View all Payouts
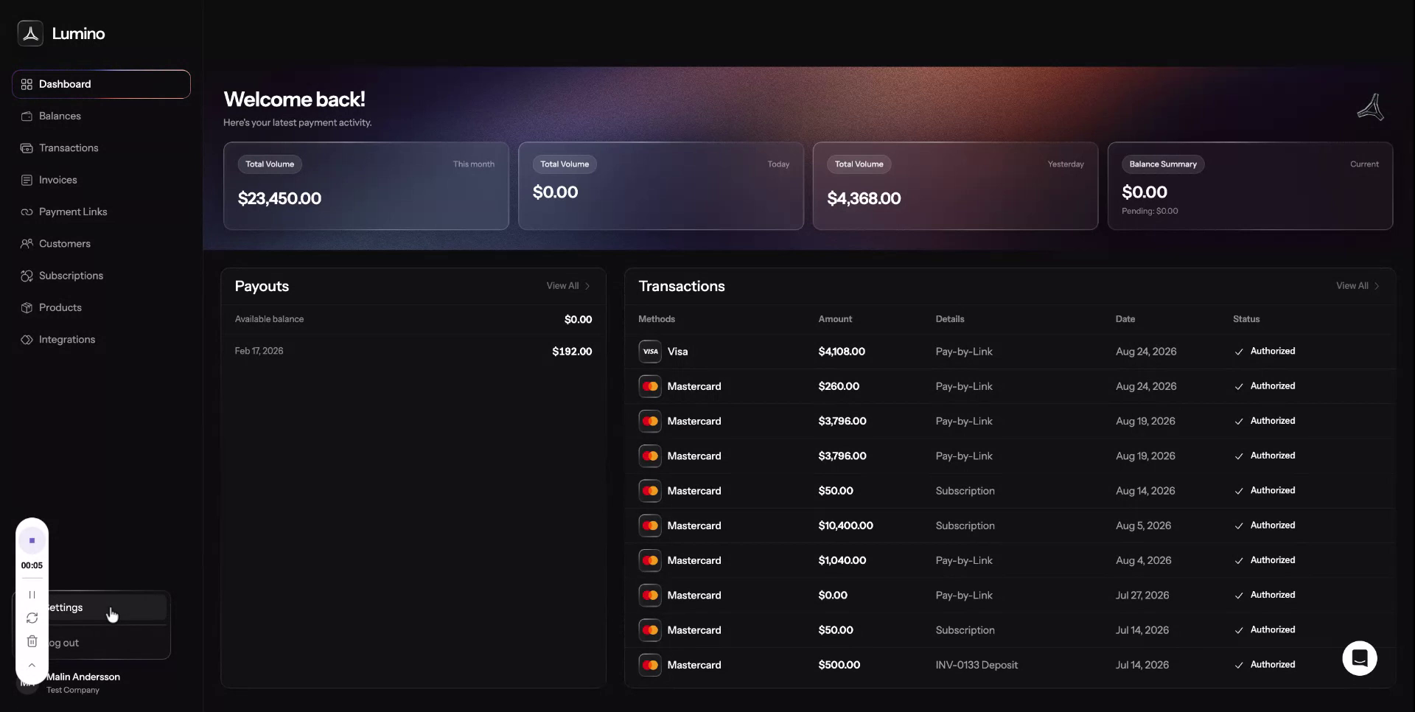The height and width of the screenshot is (712, 1415). click(x=567, y=286)
